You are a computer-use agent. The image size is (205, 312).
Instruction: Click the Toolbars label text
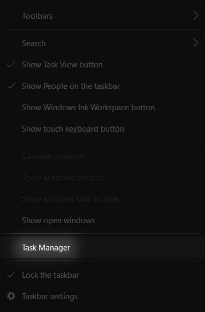pyautogui.click(x=37, y=16)
